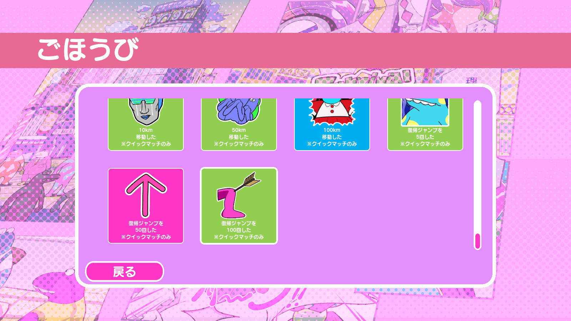
Task: Select the red dress character on blue card
Action: pos(332,112)
